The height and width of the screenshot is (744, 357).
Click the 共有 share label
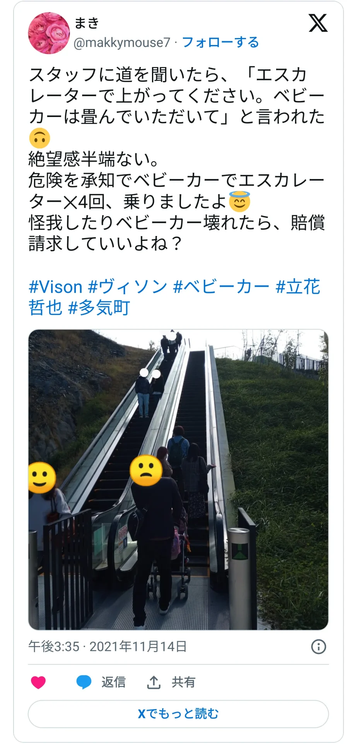click(x=184, y=682)
